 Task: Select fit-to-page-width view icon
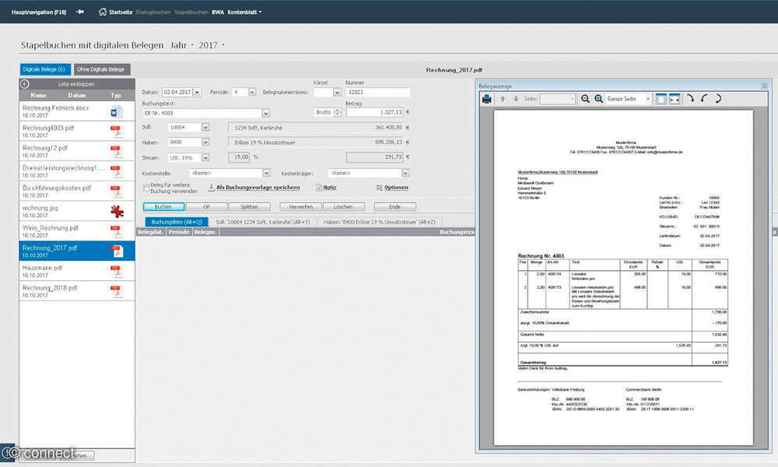coord(674,99)
